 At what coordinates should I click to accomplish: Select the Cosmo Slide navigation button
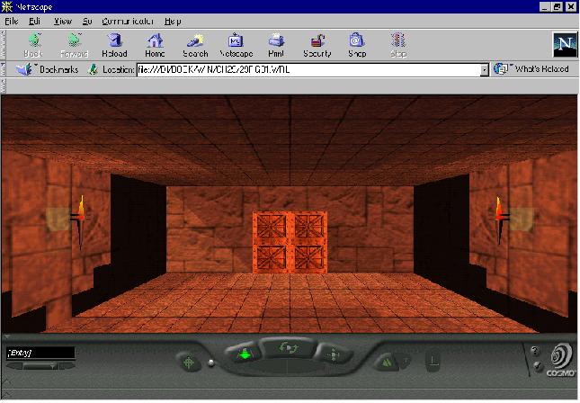pyautogui.click(x=333, y=354)
